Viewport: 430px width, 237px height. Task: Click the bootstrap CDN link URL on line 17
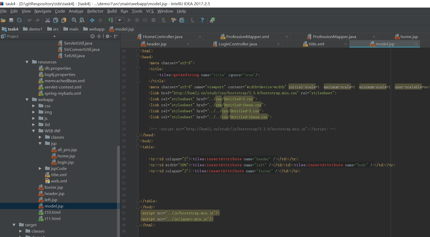click(235, 93)
